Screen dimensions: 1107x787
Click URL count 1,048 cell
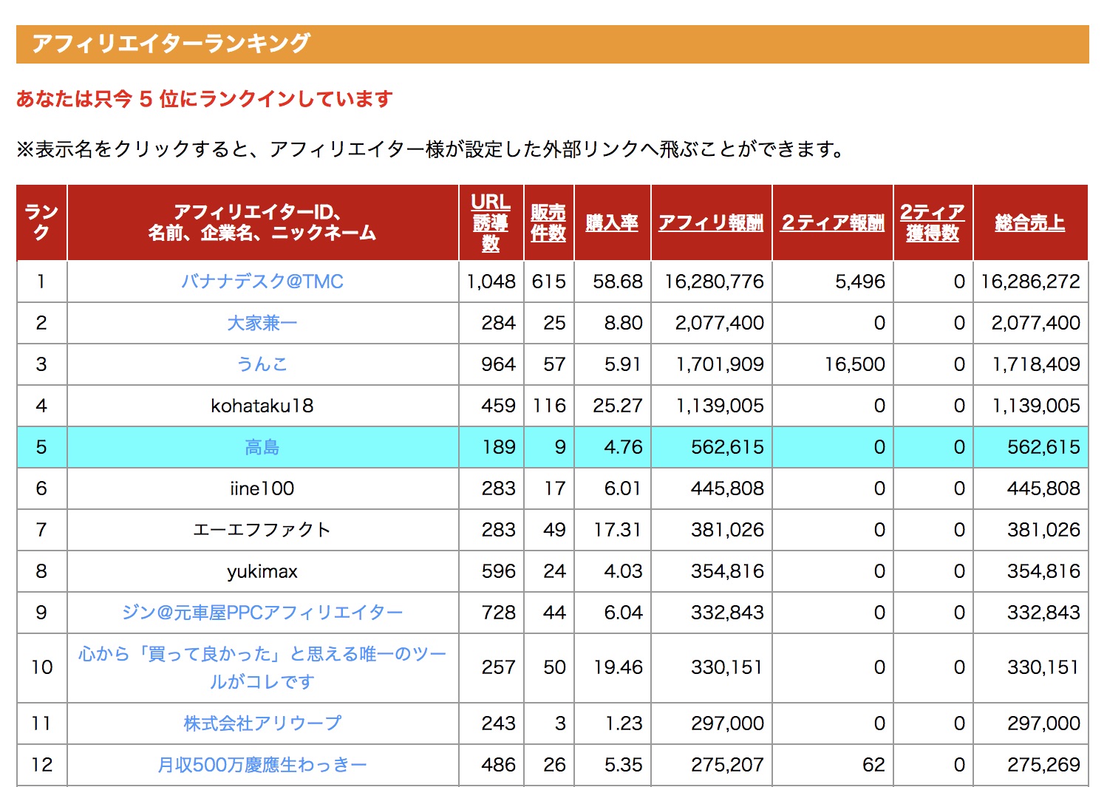click(491, 282)
